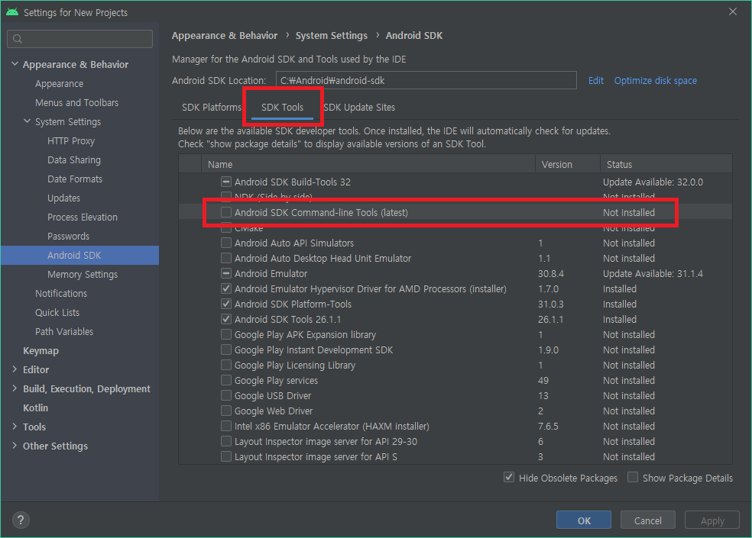Toggle Android SDK Build-Tools 32 checkbox

(x=226, y=182)
